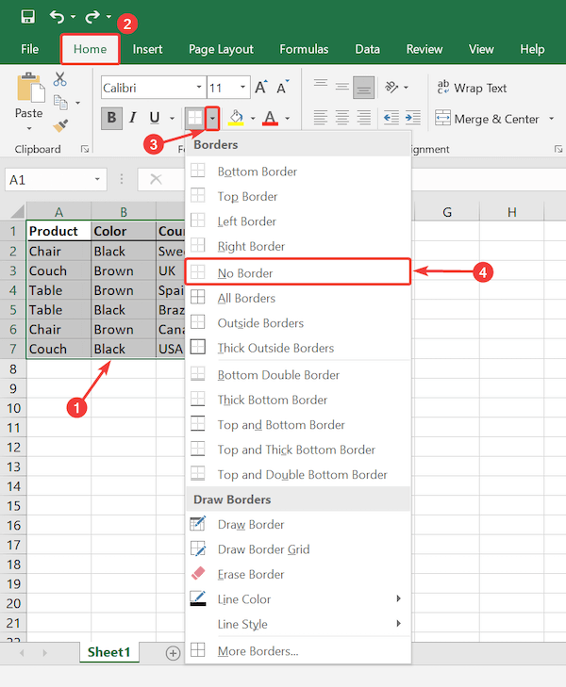The height and width of the screenshot is (687, 566).
Task: Toggle Wrap Text on
Action: [x=471, y=88]
